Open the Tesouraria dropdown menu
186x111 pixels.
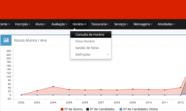click(x=100, y=24)
